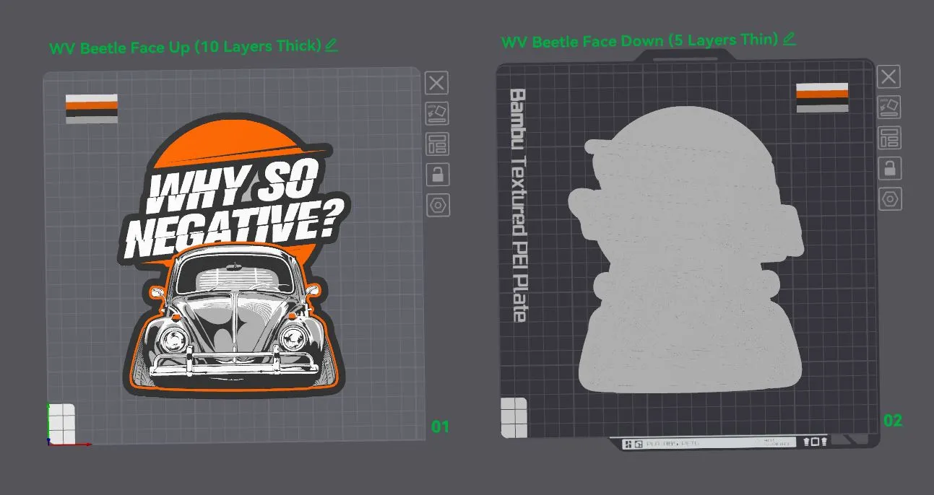Remove plate 02 using its X icon
The image size is (934, 495).
click(888, 76)
